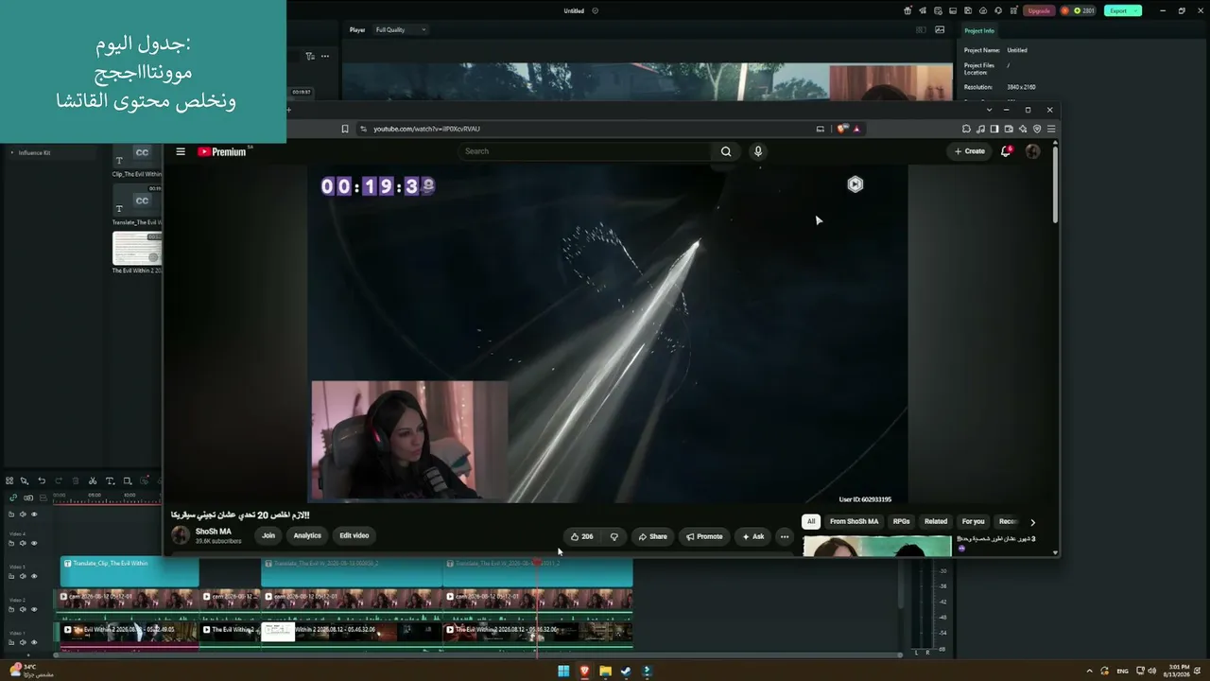Open Filmora from the taskbar
The width and height of the screenshot is (1210, 681).
[x=647, y=672]
